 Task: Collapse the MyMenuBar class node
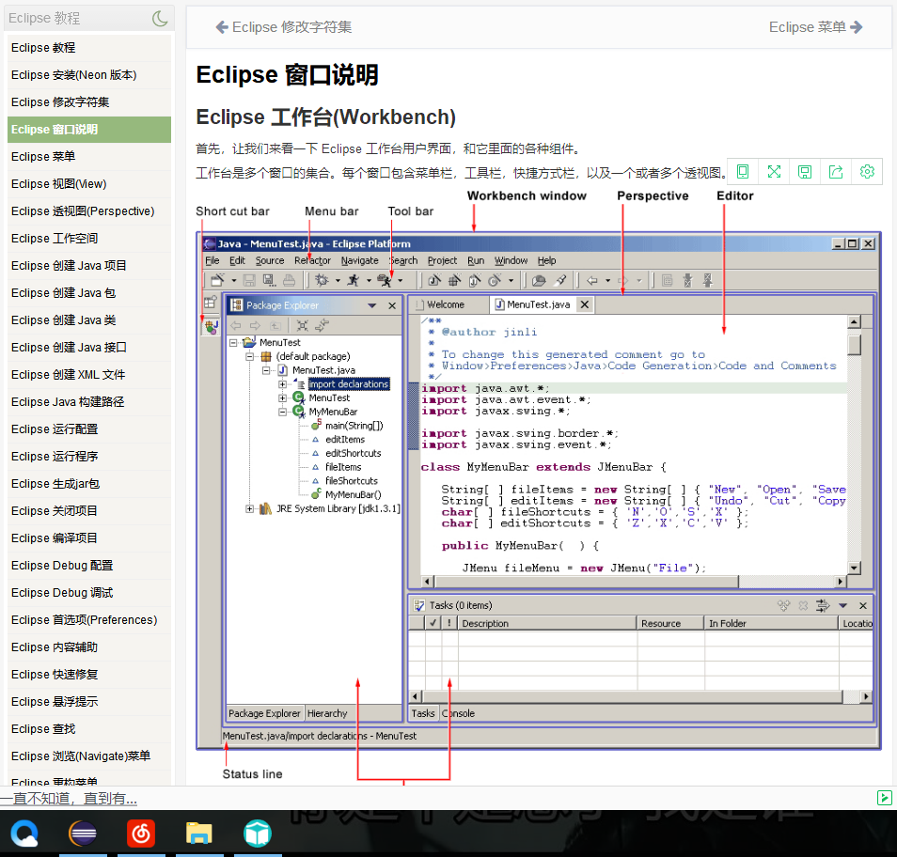(x=283, y=412)
